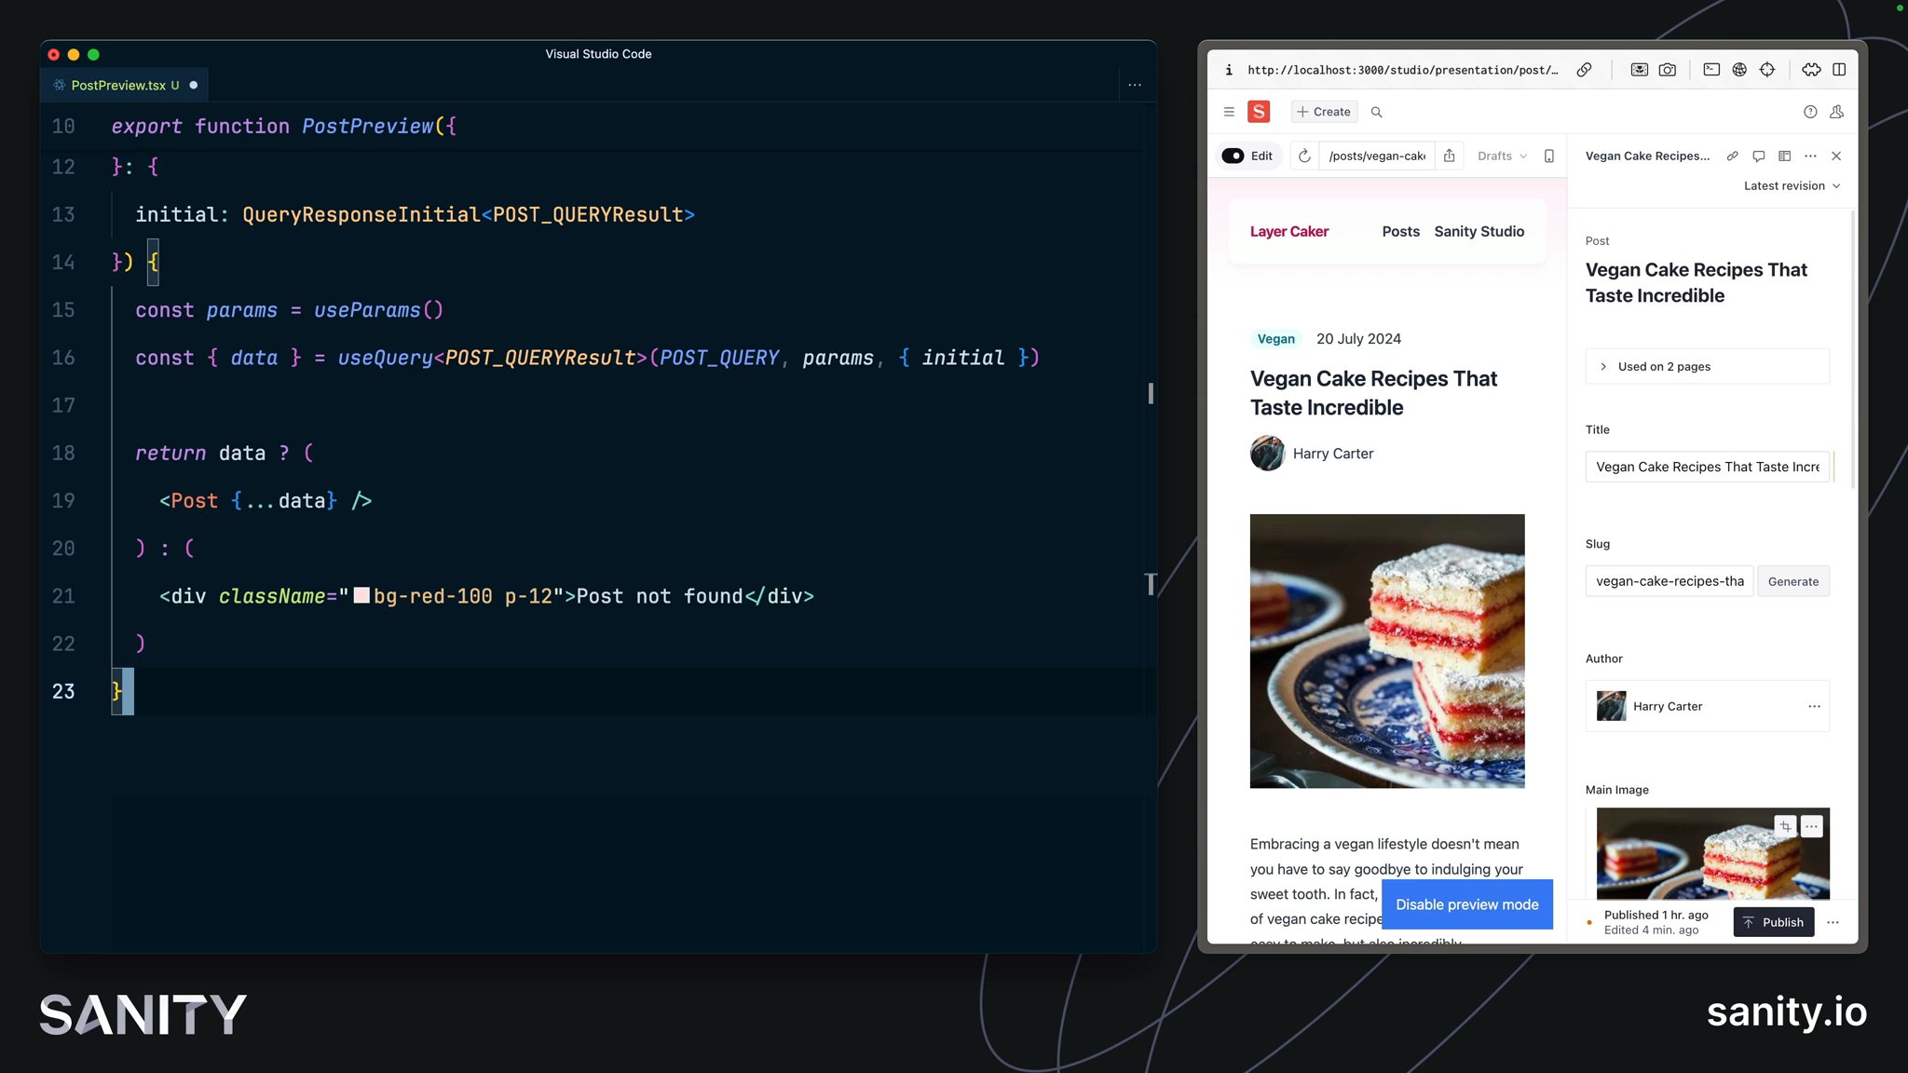Click the share preview icon next to the path
The height and width of the screenshot is (1073, 1908).
point(1450,156)
